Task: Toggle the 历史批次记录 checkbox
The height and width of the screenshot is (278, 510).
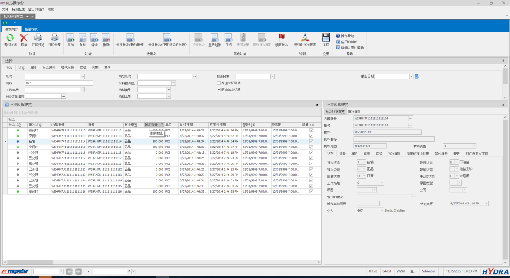Action: click(x=219, y=90)
